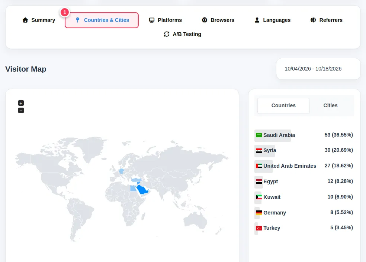Image resolution: width=366 pixels, height=262 pixels.
Task: Open the Referrers tab
Action: pyautogui.click(x=326, y=20)
